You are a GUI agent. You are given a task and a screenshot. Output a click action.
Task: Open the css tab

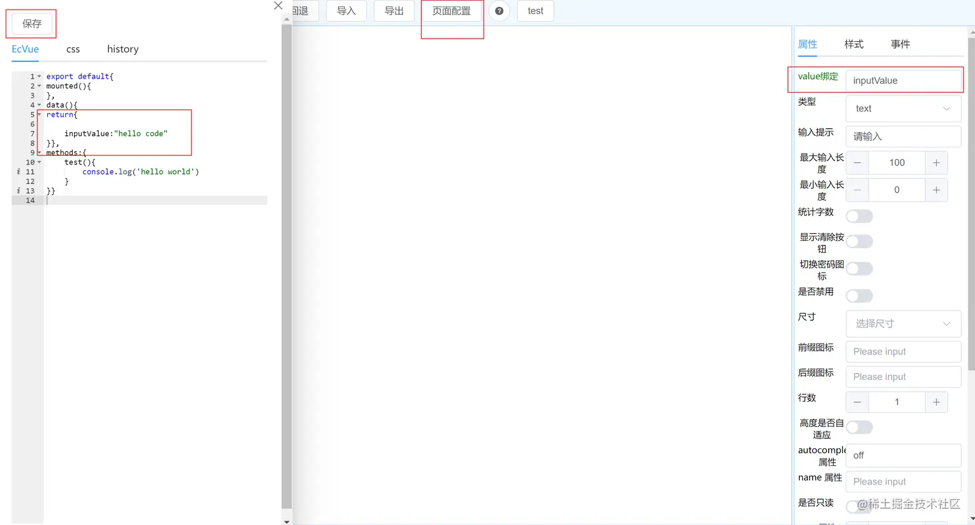click(73, 49)
